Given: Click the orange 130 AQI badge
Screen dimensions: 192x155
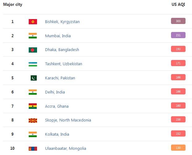Looking at the screenshot, I should coord(178,148).
